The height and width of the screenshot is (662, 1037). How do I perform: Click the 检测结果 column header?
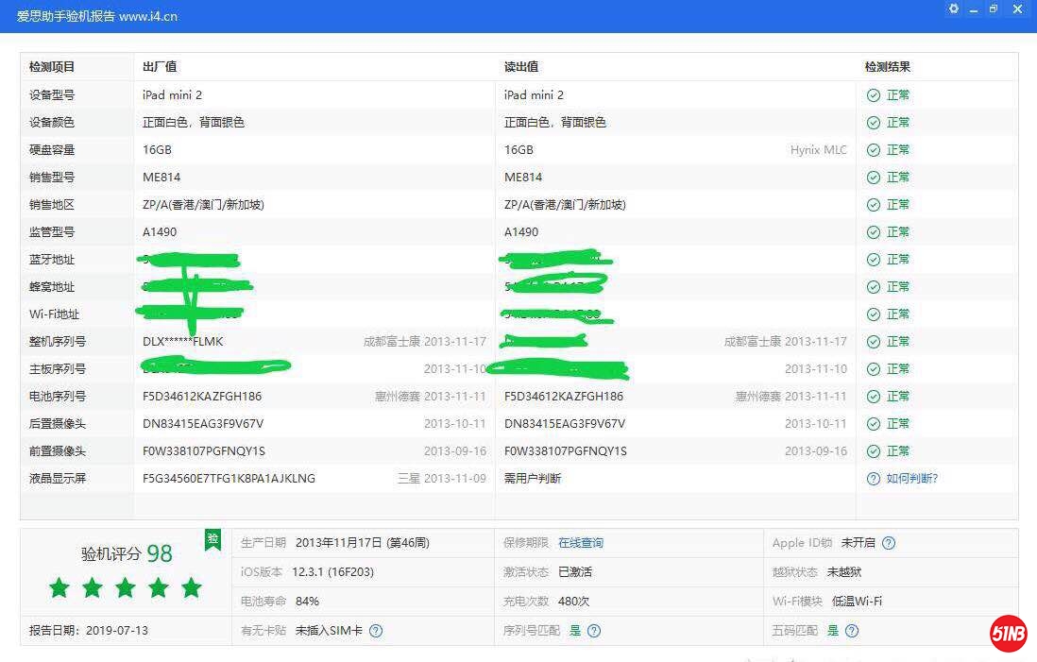coord(887,67)
